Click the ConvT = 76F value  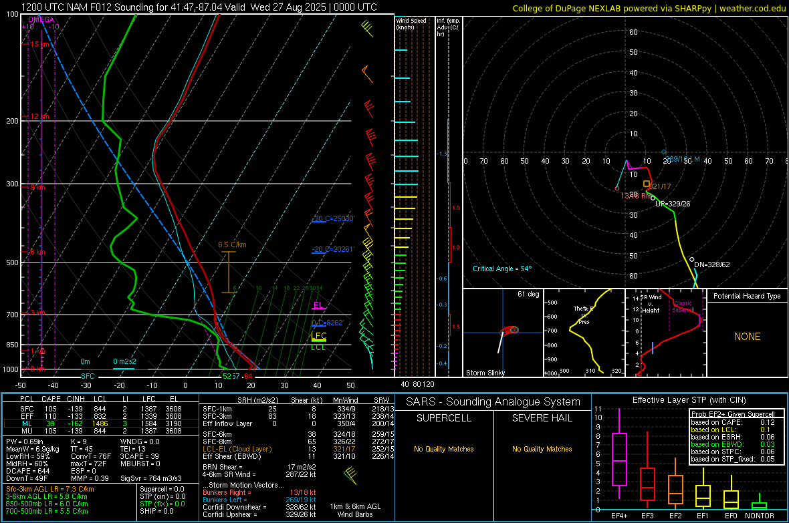click(x=90, y=456)
